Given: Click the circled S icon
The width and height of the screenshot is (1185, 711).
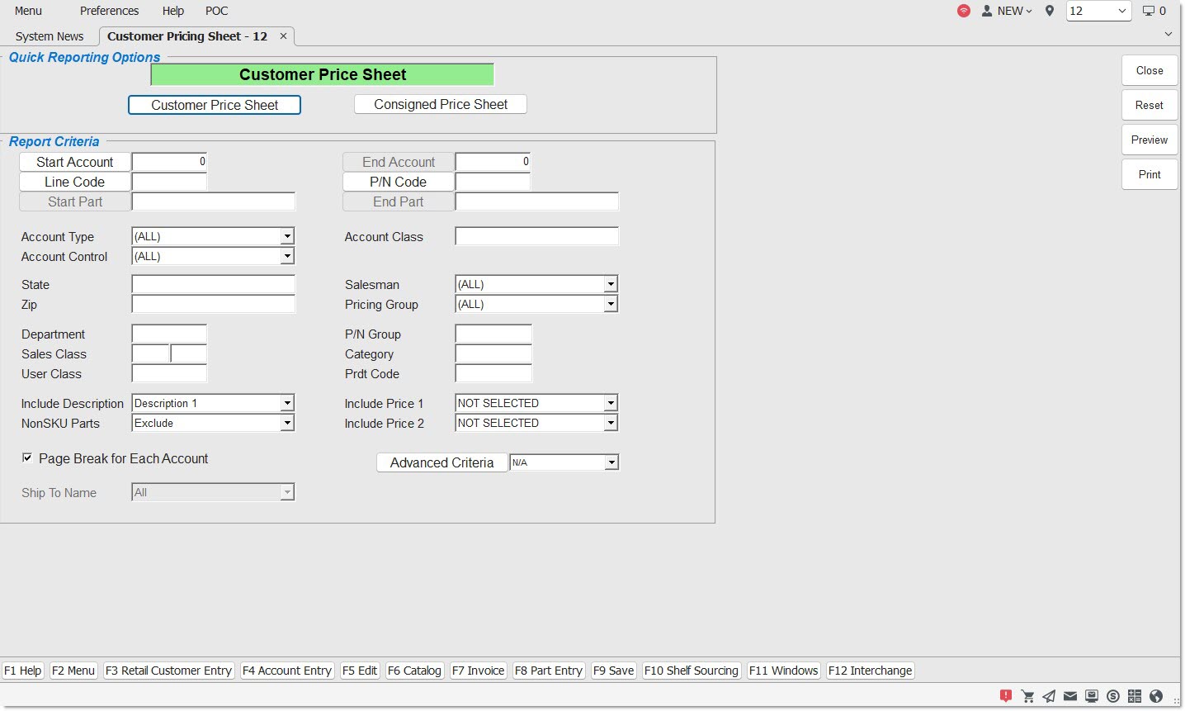Looking at the screenshot, I should (1113, 696).
